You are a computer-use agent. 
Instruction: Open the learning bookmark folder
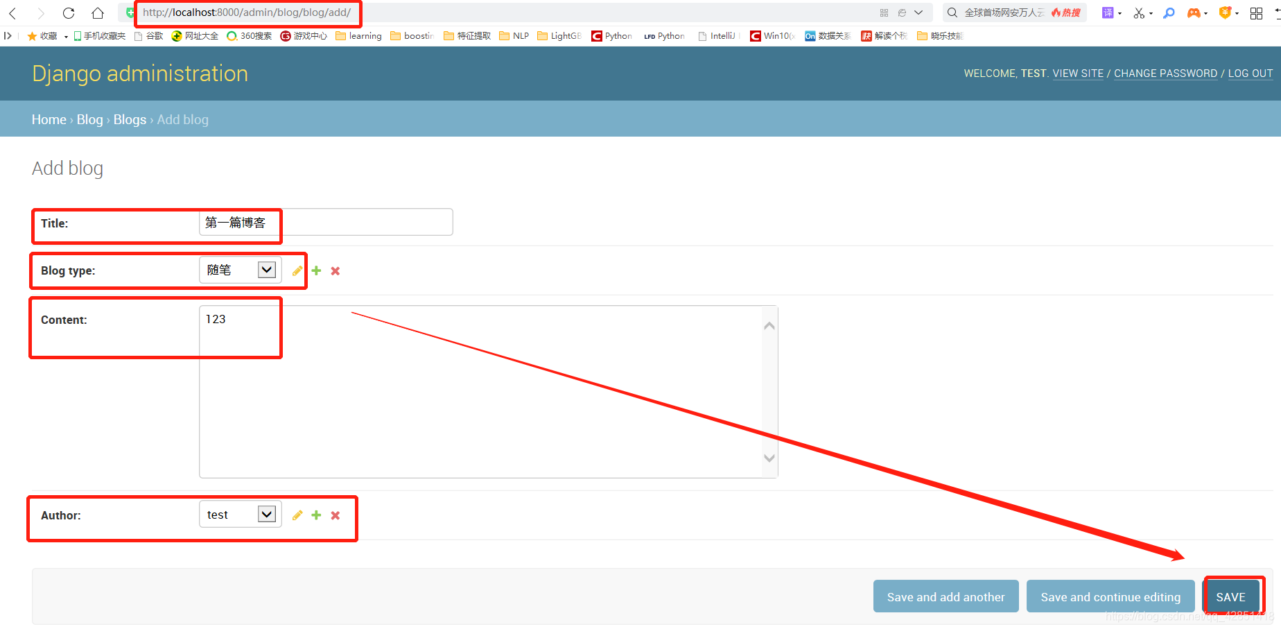pos(358,36)
